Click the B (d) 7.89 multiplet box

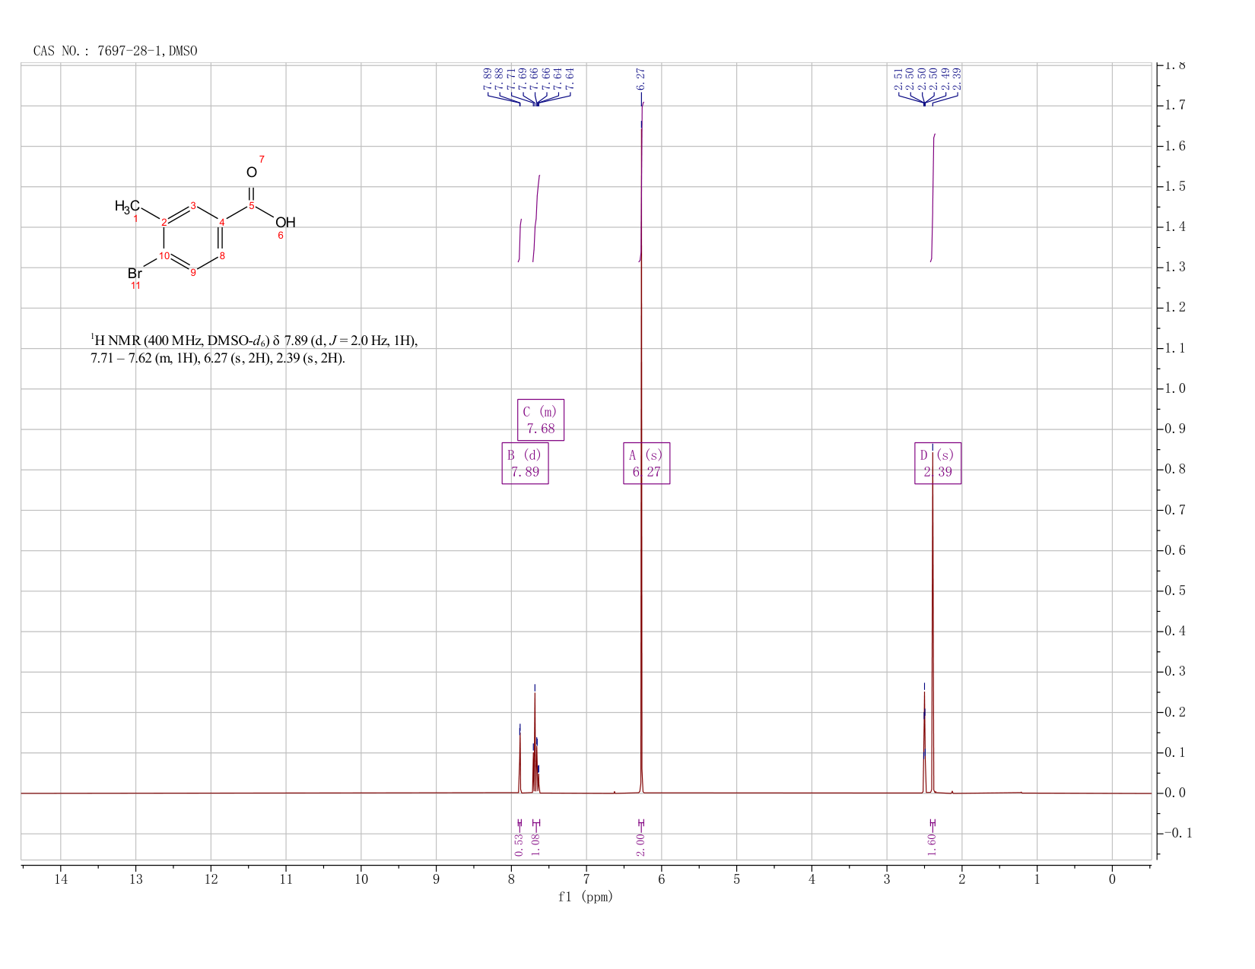tap(525, 463)
